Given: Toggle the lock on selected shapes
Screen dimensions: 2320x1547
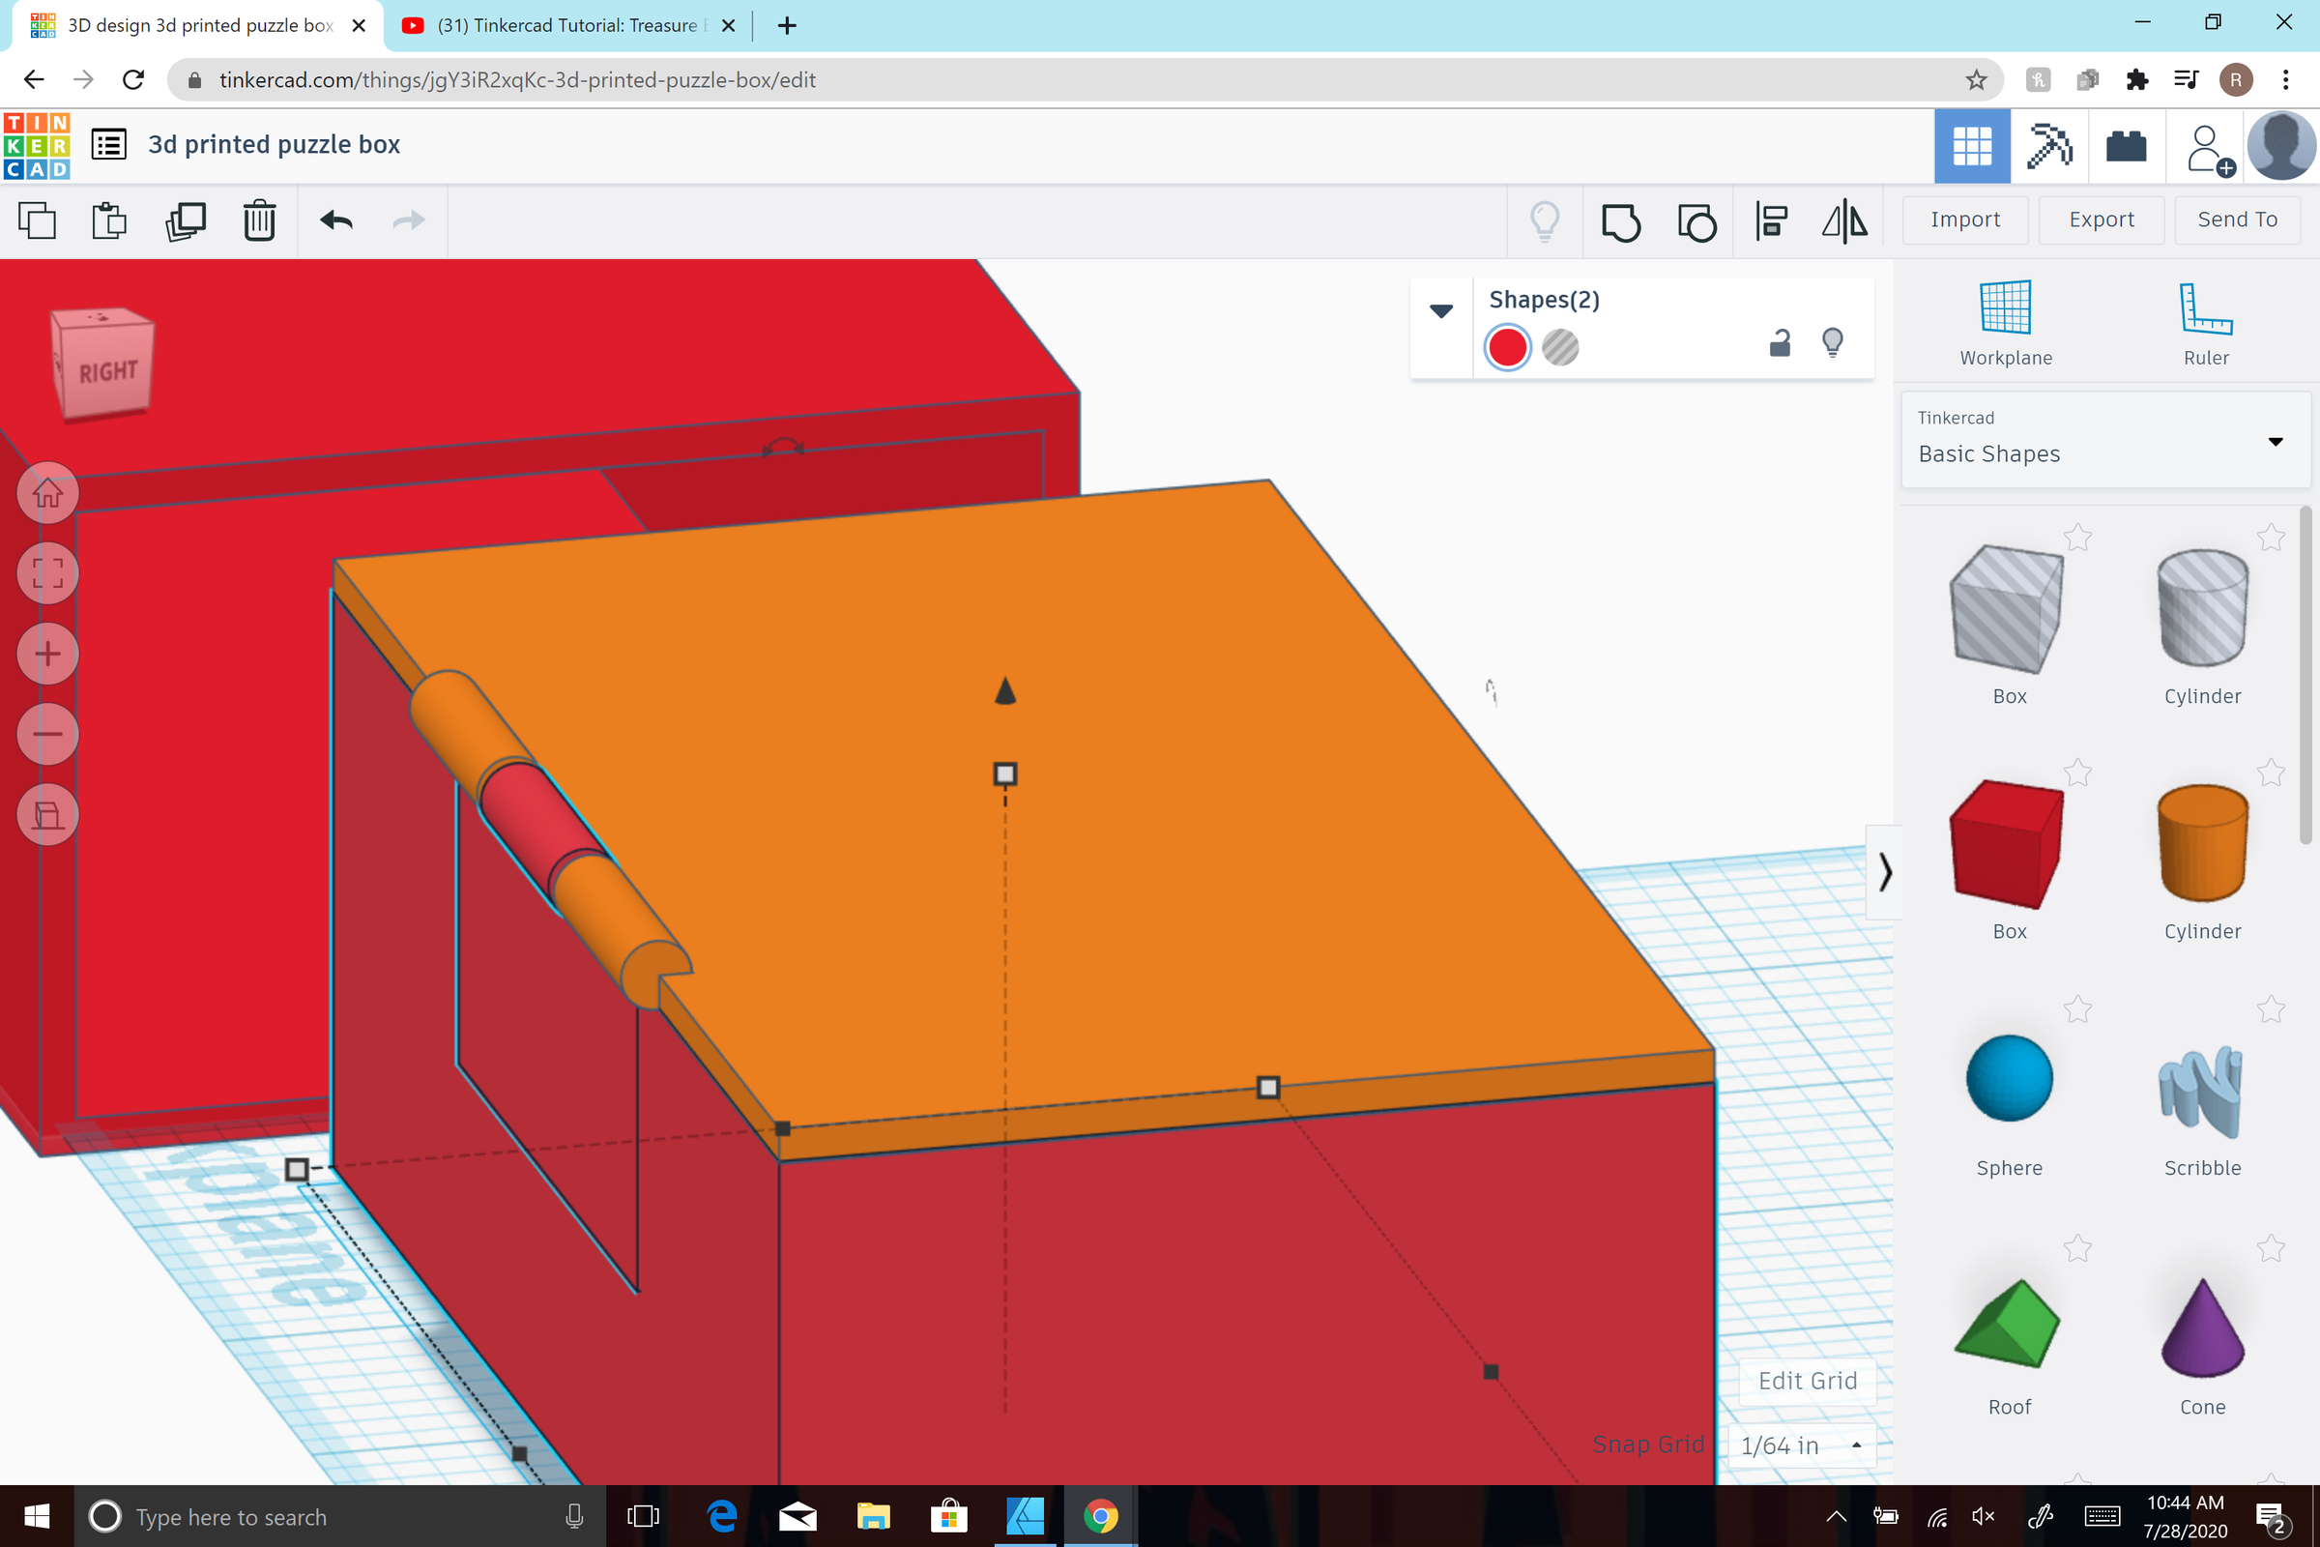Looking at the screenshot, I should point(1779,343).
